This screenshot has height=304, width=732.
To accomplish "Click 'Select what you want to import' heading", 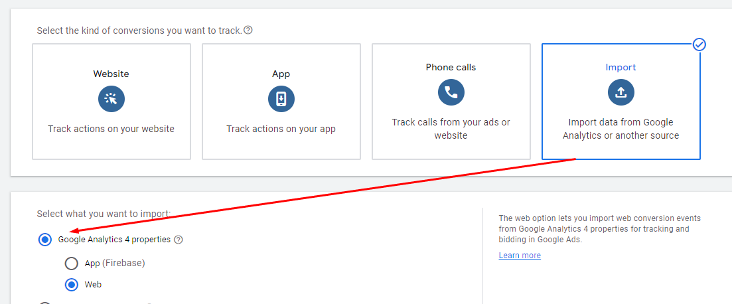I will click(x=104, y=214).
